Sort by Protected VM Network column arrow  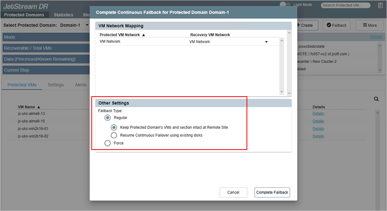click(144, 35)
